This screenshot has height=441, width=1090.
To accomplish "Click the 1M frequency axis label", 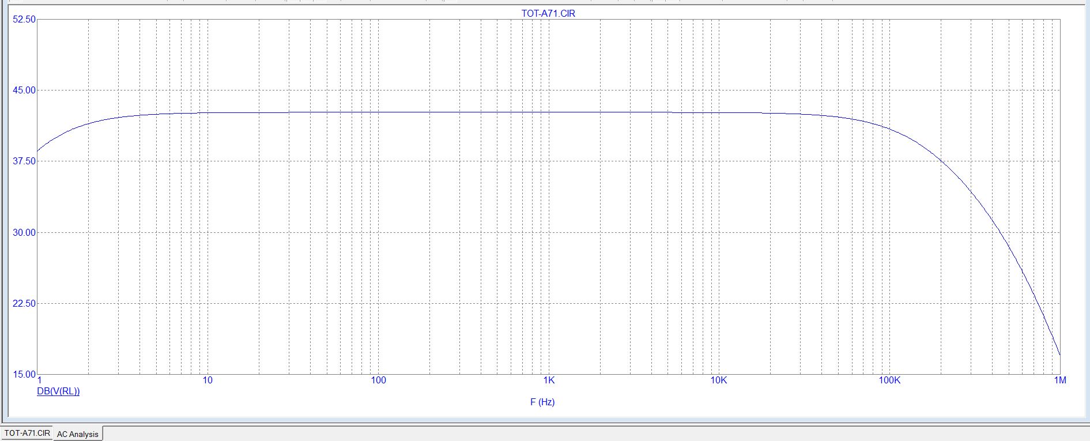I will (1060, 380).
